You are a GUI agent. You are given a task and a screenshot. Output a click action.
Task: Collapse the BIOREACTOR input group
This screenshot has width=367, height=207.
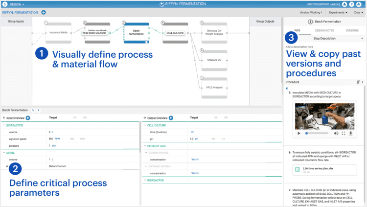click(x=4, y=125)
